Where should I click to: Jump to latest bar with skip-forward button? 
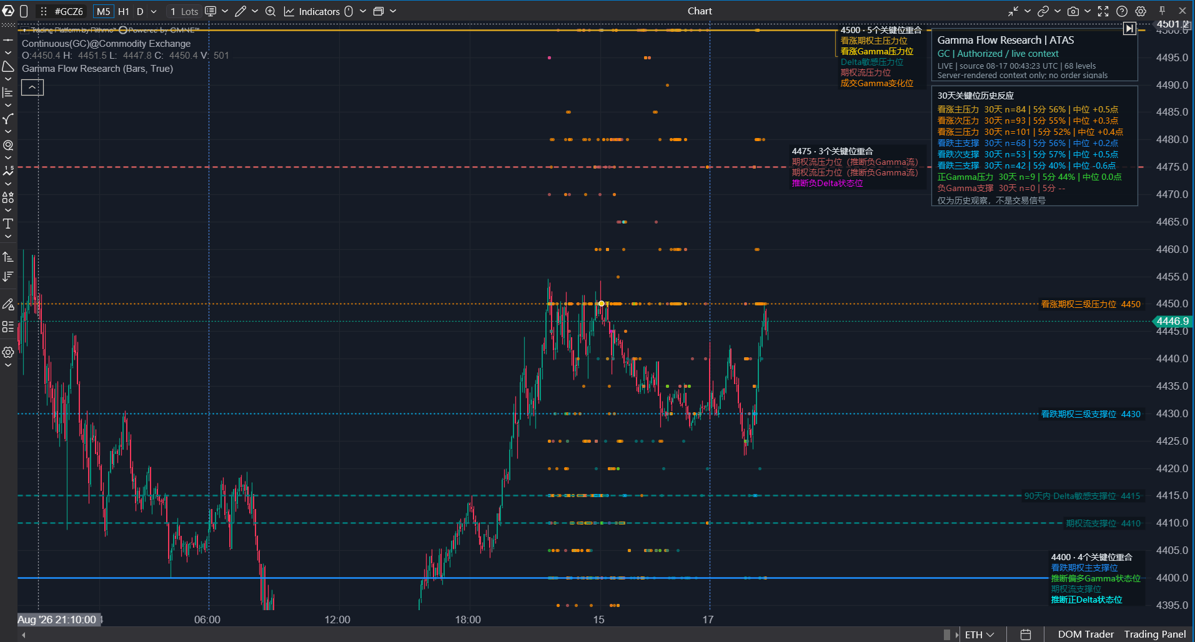(x=1129, y=29)
